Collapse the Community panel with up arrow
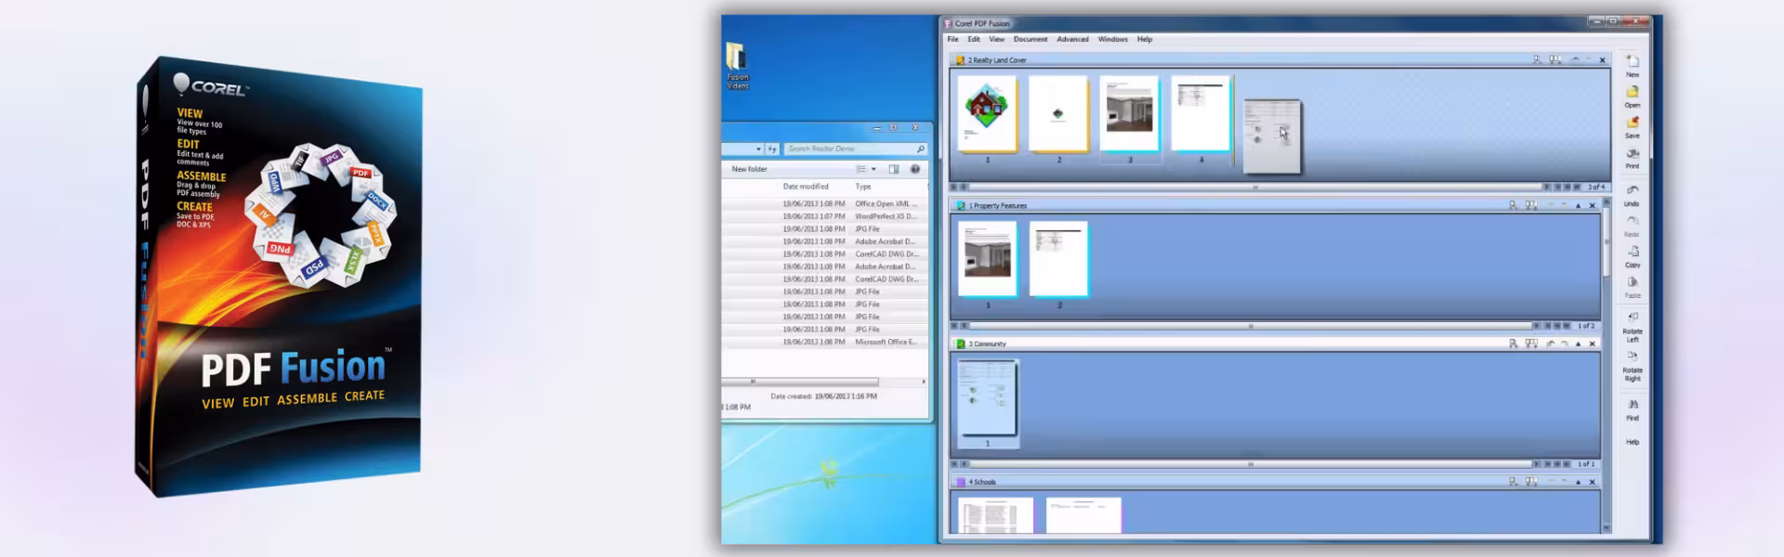Viewport: 1784px width, 557px height. (1578, 343)
